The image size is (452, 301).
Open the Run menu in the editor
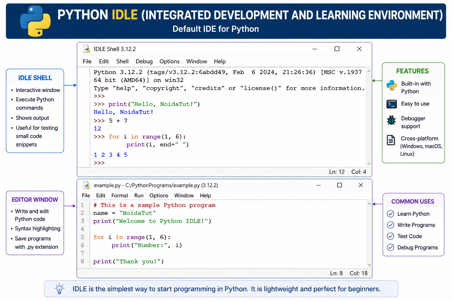pos(139,195)
